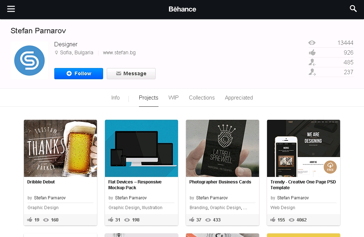Image resolution: width=364 pixels, height=237 pixels.
Task: Open the Dribble Debut project thumbnail
Action: pos(60,148)
